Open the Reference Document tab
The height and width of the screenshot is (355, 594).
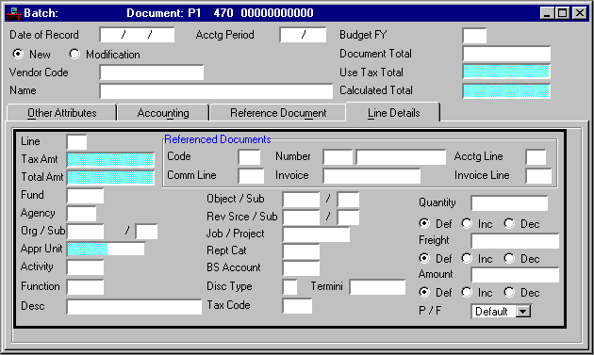(278, 113)
